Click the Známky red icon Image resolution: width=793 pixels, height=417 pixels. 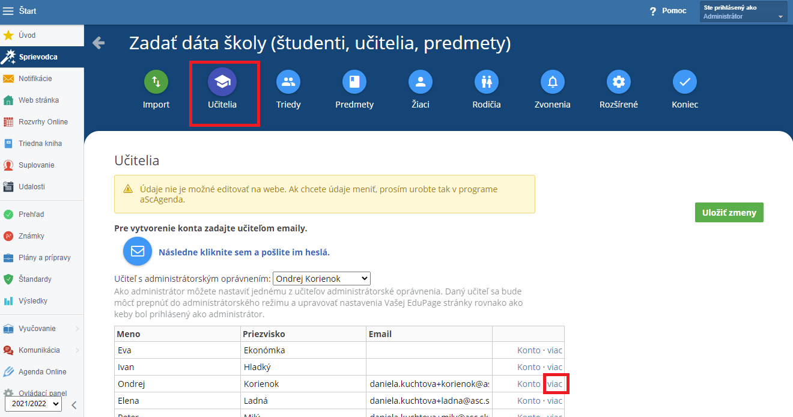click(8, 236)
